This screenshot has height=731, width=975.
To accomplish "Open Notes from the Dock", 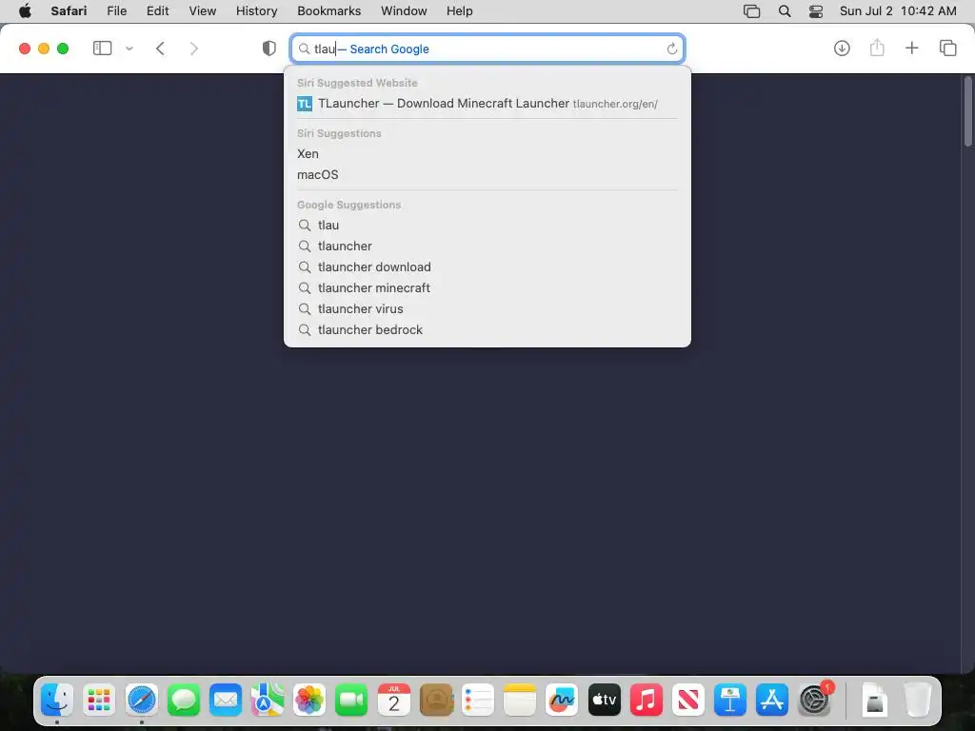I will click(x=520, y=700).
